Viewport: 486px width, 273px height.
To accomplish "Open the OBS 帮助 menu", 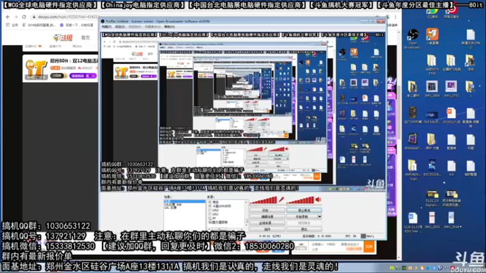I will 169,27.
